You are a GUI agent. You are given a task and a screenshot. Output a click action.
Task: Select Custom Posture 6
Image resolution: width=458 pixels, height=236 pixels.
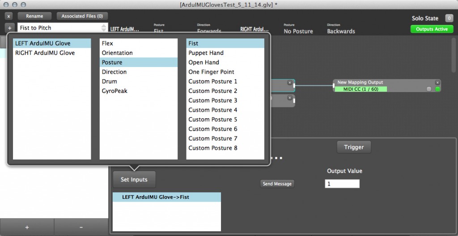[225, 129]
